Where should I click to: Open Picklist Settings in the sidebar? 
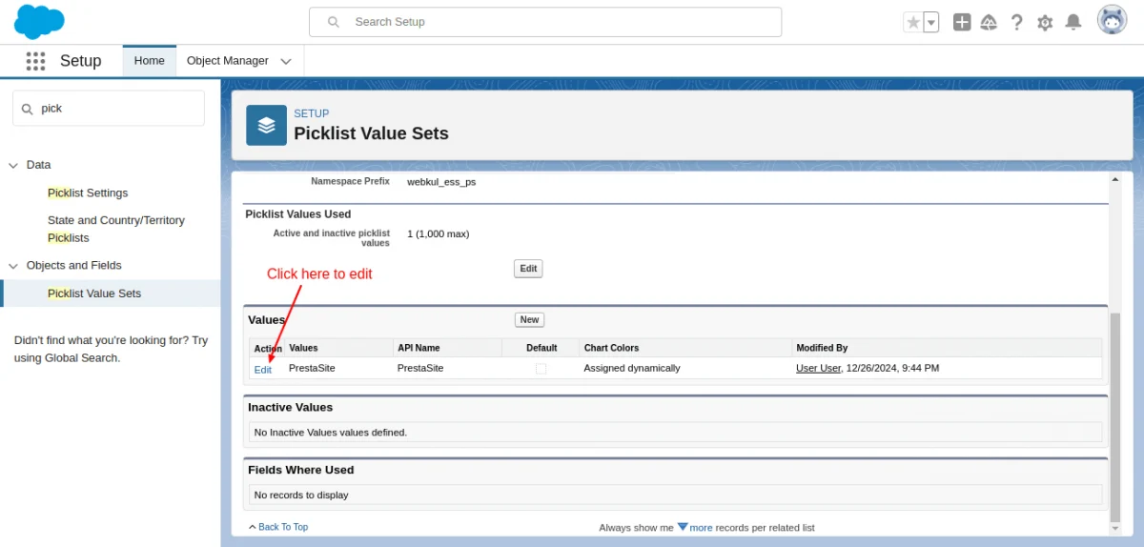coord(88,192)
